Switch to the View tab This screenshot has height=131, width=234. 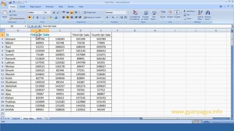pos(81,7)
